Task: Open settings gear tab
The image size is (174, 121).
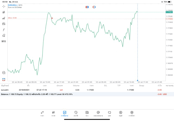Action: coord(132,113)
